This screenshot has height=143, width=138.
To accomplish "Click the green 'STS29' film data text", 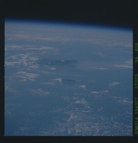I will point(136,81).
